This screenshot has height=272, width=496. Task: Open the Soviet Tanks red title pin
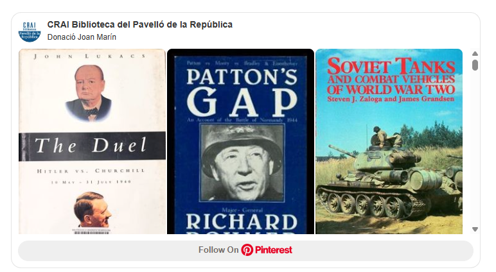391,76
